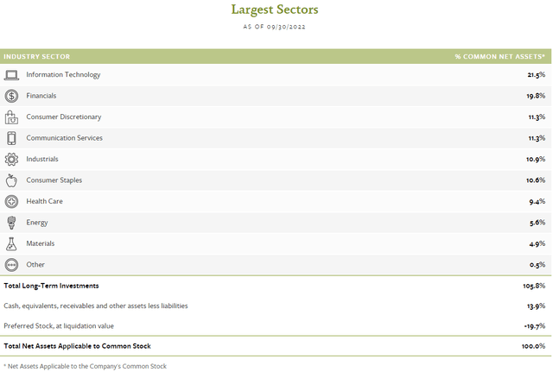553x372 pixels.
Task: Click the As of 09/30/2022 date line
Action: [x=275, y=27]
